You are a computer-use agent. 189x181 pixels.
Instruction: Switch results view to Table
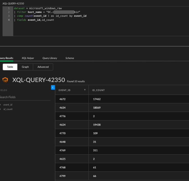click(x=10, y=67)
